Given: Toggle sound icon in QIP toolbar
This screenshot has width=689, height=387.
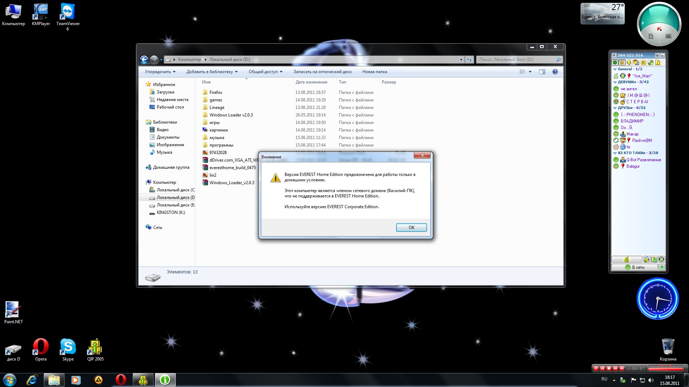Looking at the screenshot, I should (629, 62).
